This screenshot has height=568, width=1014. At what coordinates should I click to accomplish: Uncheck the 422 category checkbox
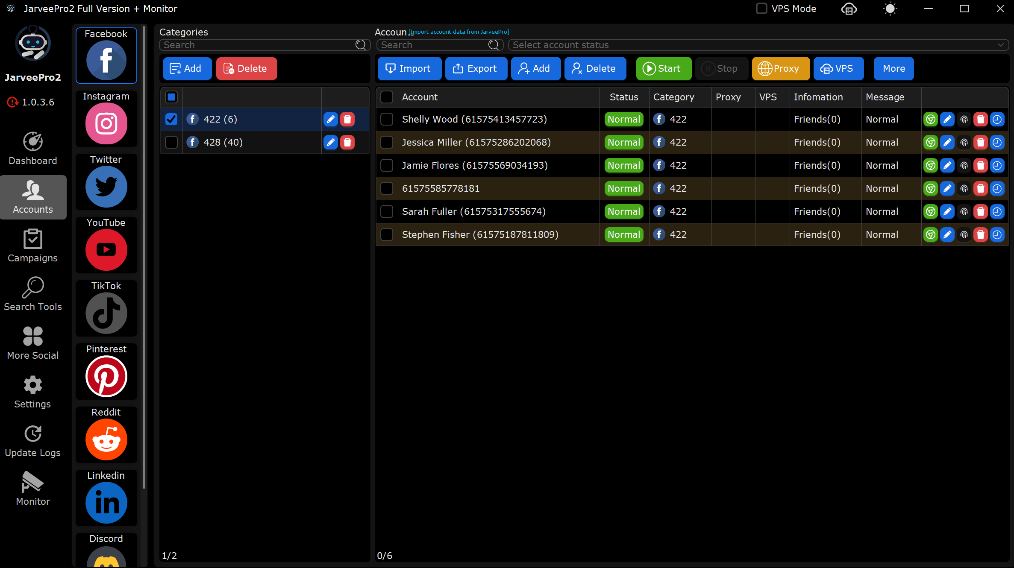click(171, 119)
